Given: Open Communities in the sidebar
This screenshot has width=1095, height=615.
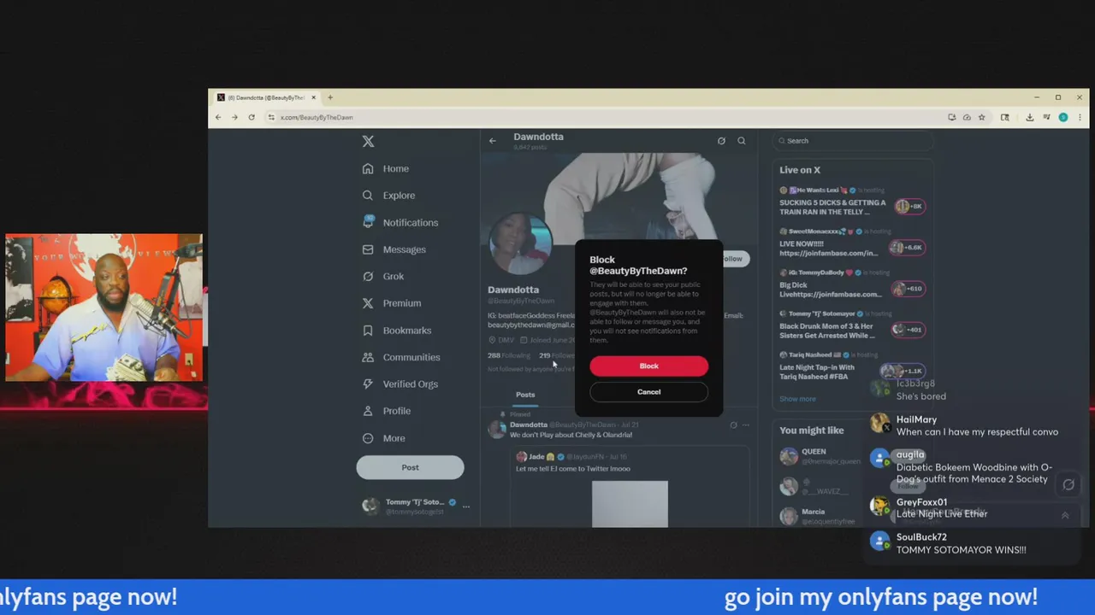Looking at the screenshot, I should 411,357.
